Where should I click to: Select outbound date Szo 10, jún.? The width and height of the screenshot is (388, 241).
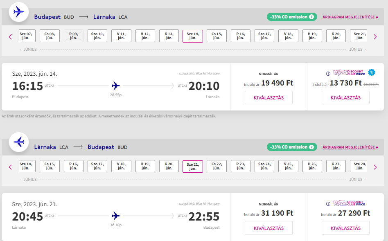pyautogui.click(x=97, y=36)
